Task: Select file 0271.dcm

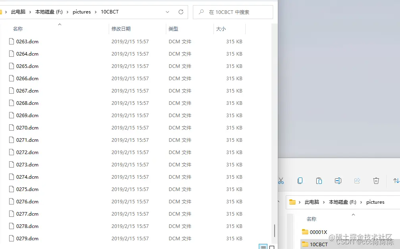Action: click(27, 140)
